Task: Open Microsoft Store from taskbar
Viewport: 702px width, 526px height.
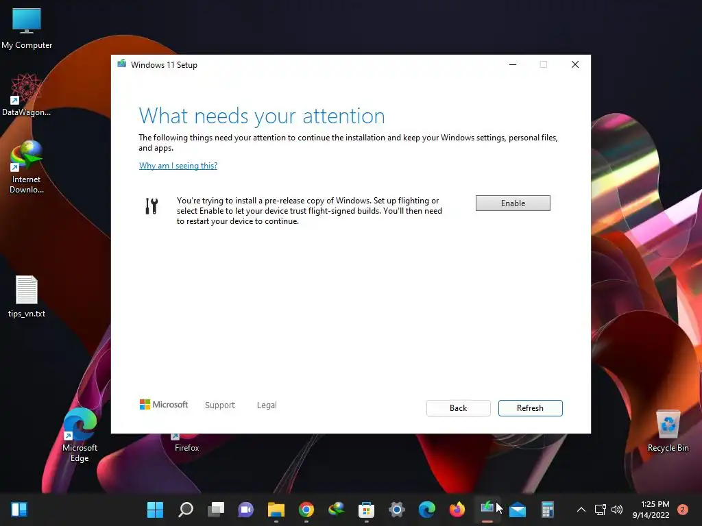Action: [x=366, y=510]
